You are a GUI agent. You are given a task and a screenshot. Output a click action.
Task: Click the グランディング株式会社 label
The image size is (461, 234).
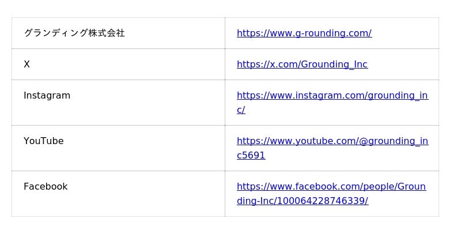tap(74, 33)
